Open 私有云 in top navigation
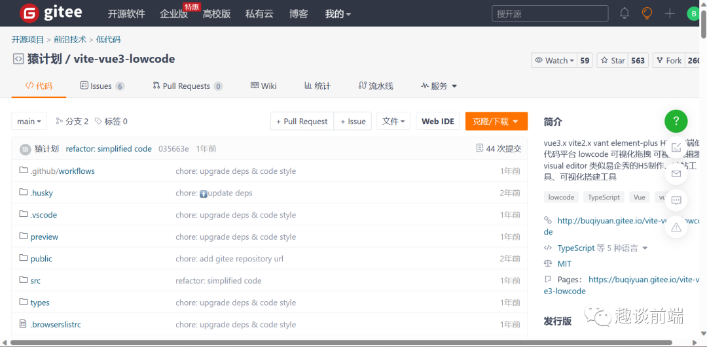 pos(259,14)
